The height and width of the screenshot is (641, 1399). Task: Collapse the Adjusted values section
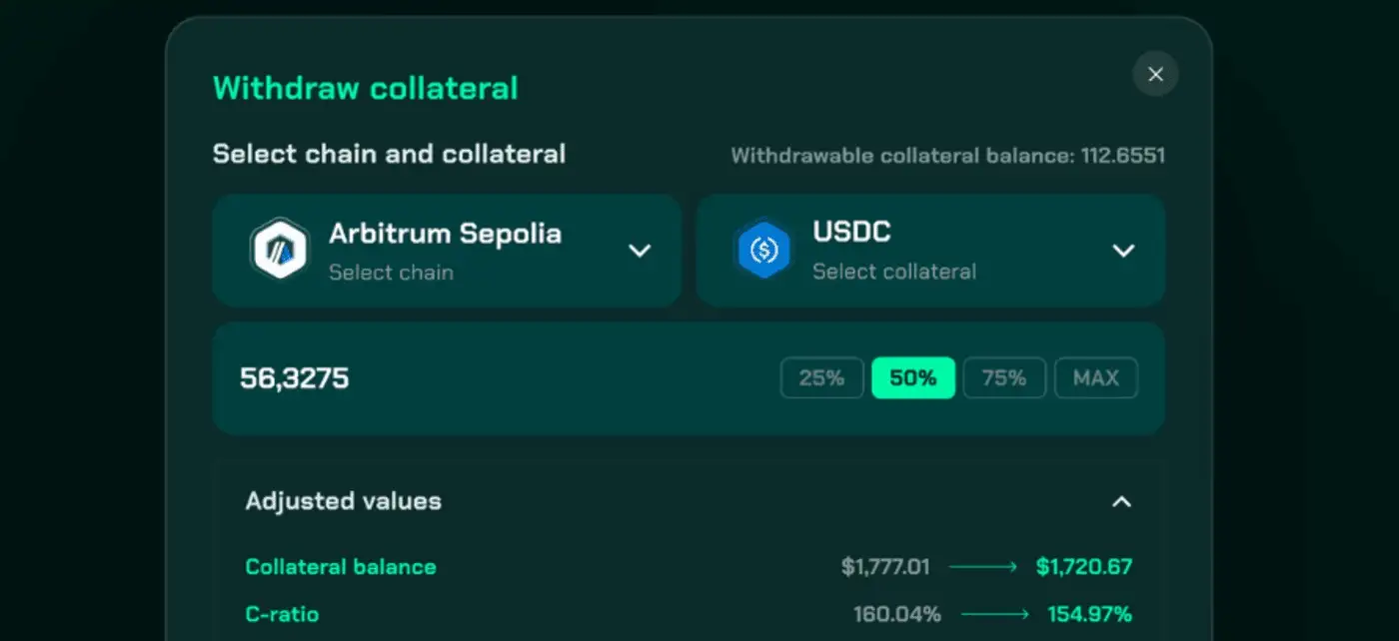[x=1122, y=501]
